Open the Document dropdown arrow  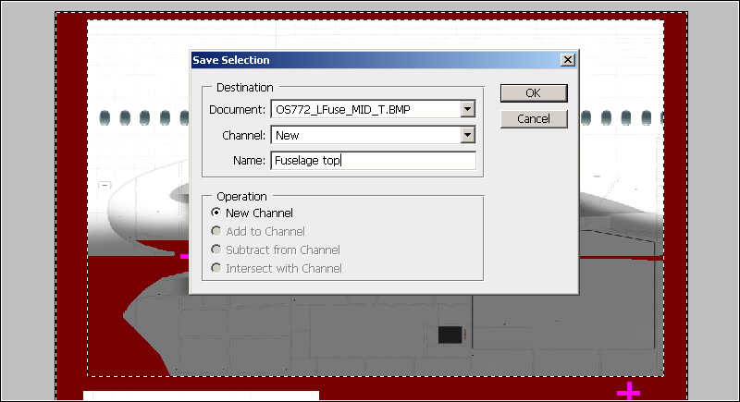(x=467, y=109)
